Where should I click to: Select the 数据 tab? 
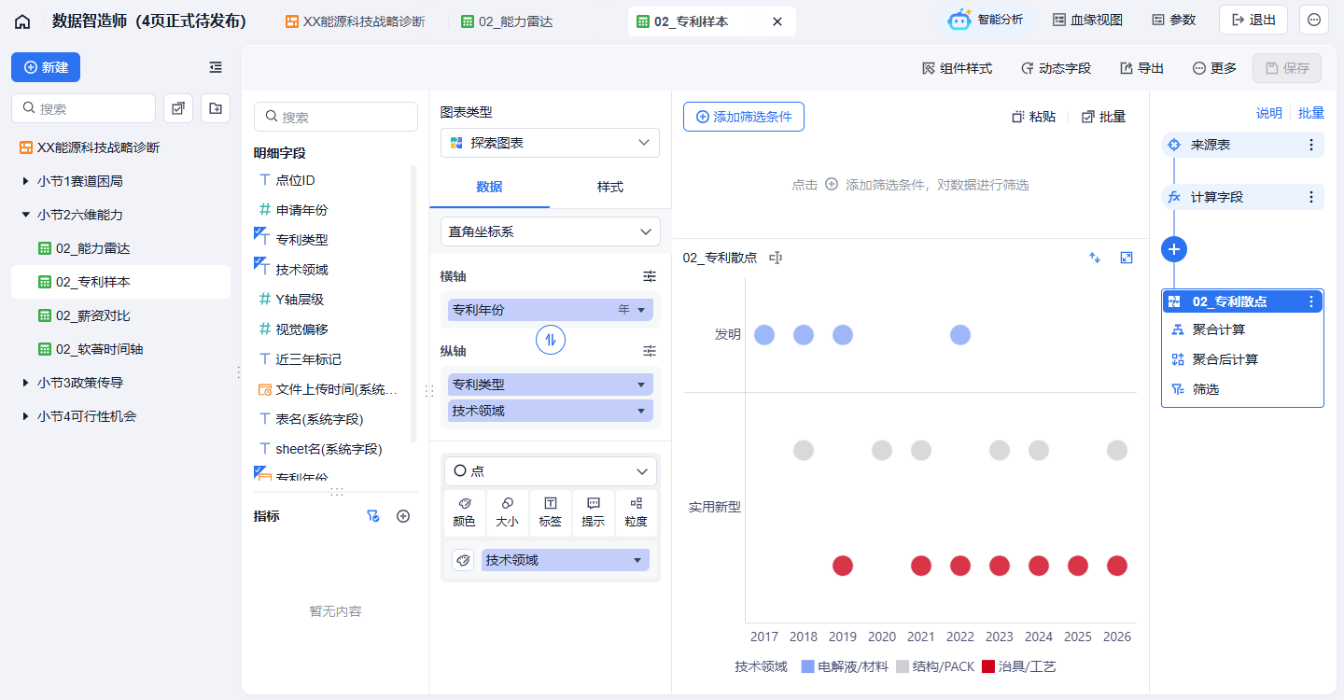pyautogui.click(x=489, y=187)
